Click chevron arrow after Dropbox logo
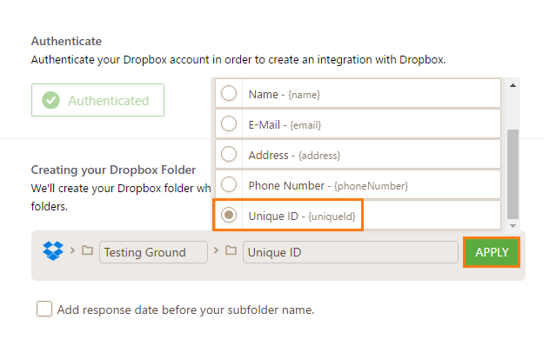Viewport: 556px width, 353px height. pos(71,252)
